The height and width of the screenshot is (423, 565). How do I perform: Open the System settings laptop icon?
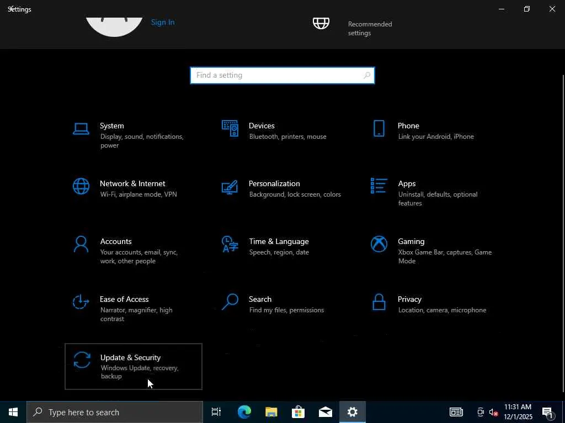[81, 129]
